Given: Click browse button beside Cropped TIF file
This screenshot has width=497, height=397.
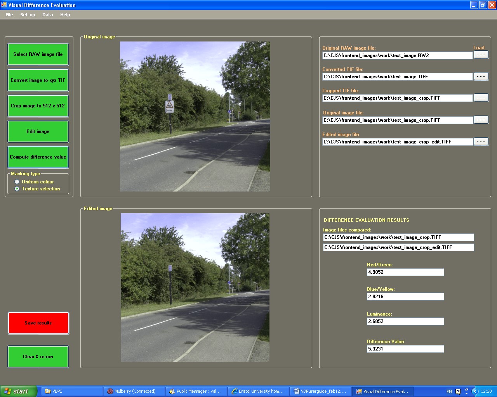Looking at the screenshot, I should (481, 98).
